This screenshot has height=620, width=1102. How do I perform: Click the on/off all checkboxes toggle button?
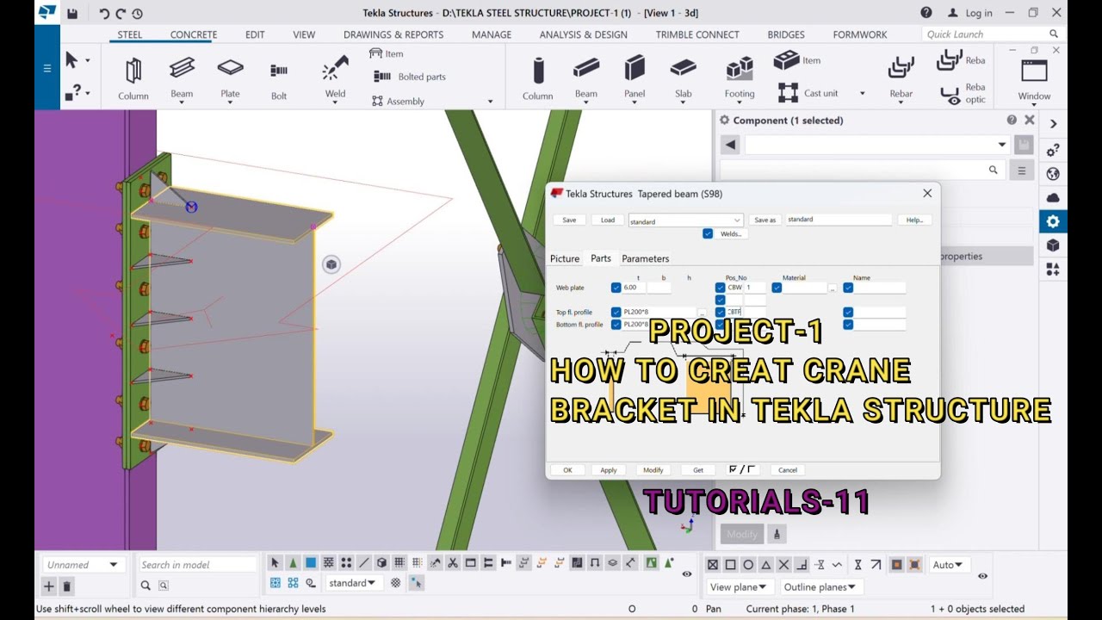[741, 469]
